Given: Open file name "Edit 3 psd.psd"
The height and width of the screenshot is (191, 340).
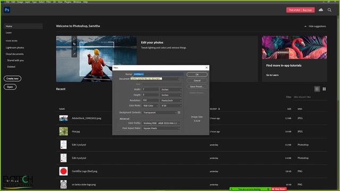Looking at the screenshot, I should [79, 145].
